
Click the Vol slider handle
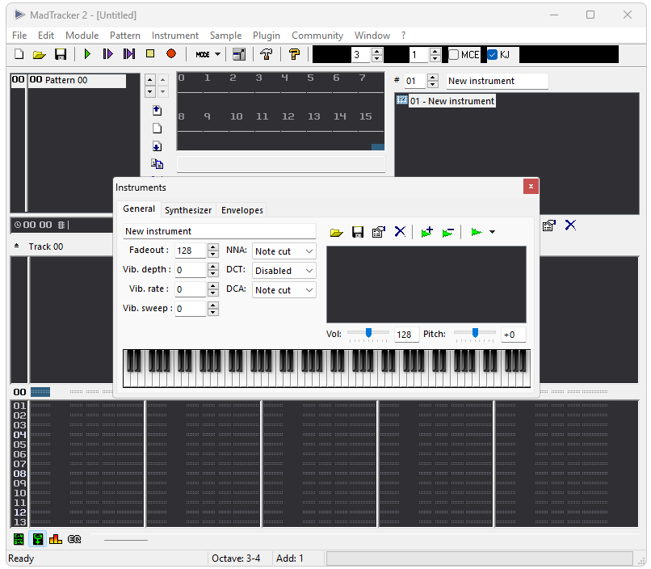coord(368,332)
